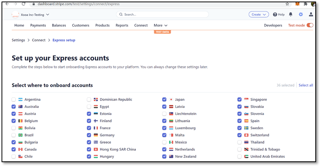Check the Thailand checkbox

(x=240, y=142)
